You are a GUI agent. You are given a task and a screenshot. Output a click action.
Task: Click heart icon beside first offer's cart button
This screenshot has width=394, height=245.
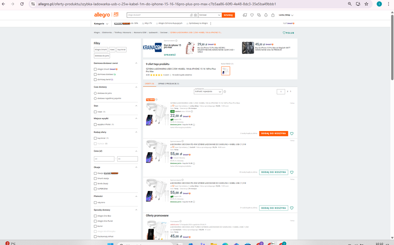[292, 134]
